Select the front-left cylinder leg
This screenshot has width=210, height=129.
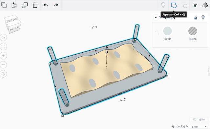(64, 98)
